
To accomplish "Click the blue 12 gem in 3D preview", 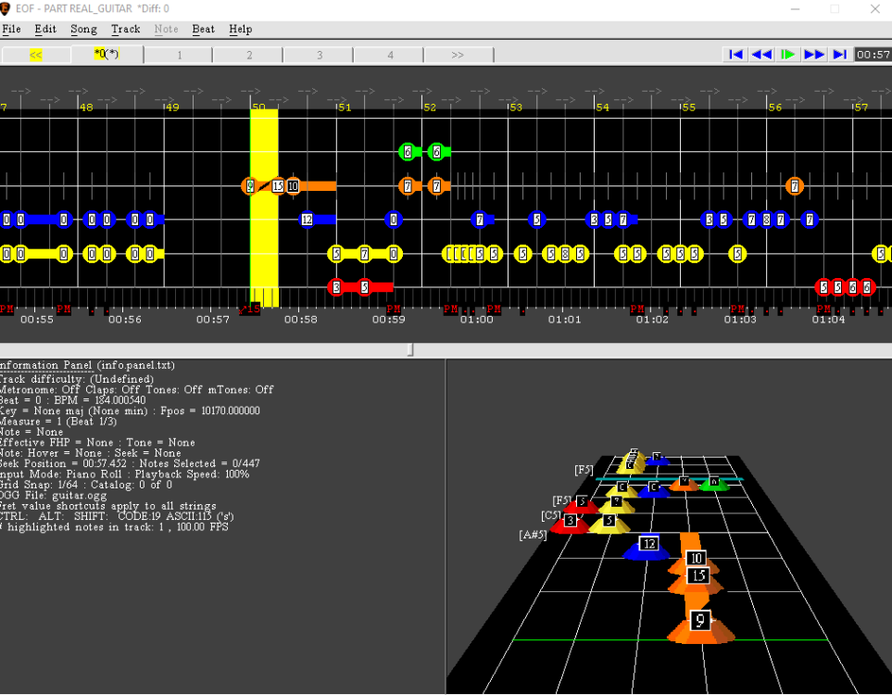I will tap(649, 545).
